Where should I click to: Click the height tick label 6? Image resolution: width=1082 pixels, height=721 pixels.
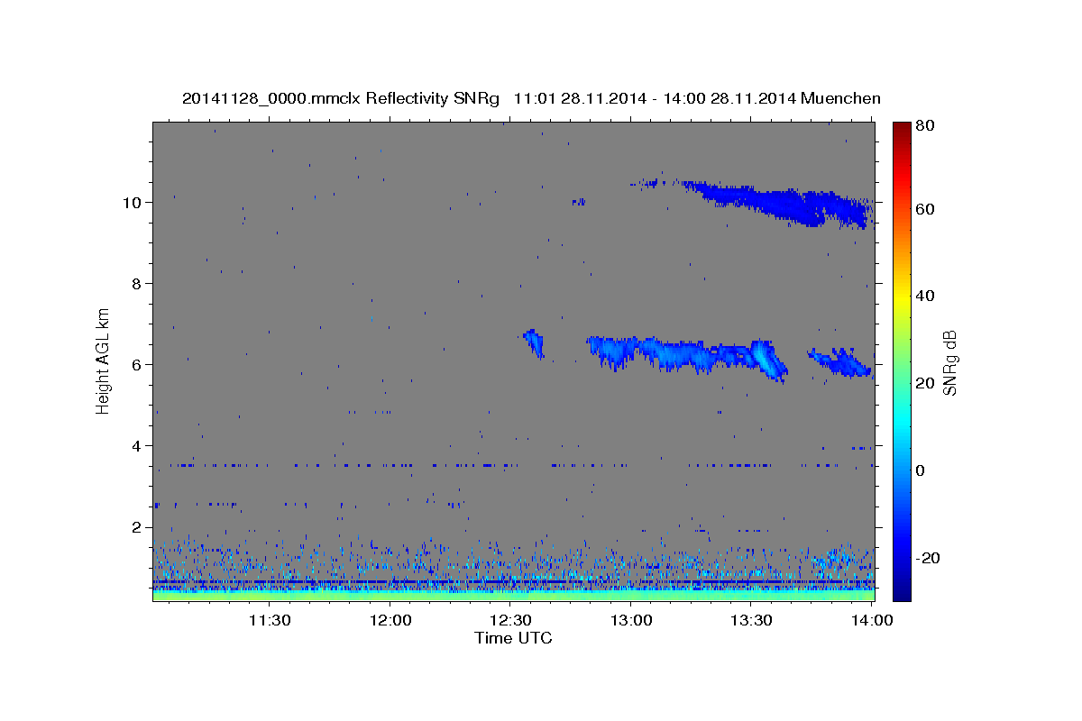click(139, 364)
